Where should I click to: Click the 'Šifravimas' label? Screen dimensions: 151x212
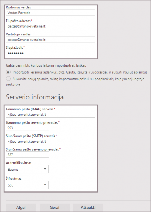pyautogui.click(x=14, y=178)
